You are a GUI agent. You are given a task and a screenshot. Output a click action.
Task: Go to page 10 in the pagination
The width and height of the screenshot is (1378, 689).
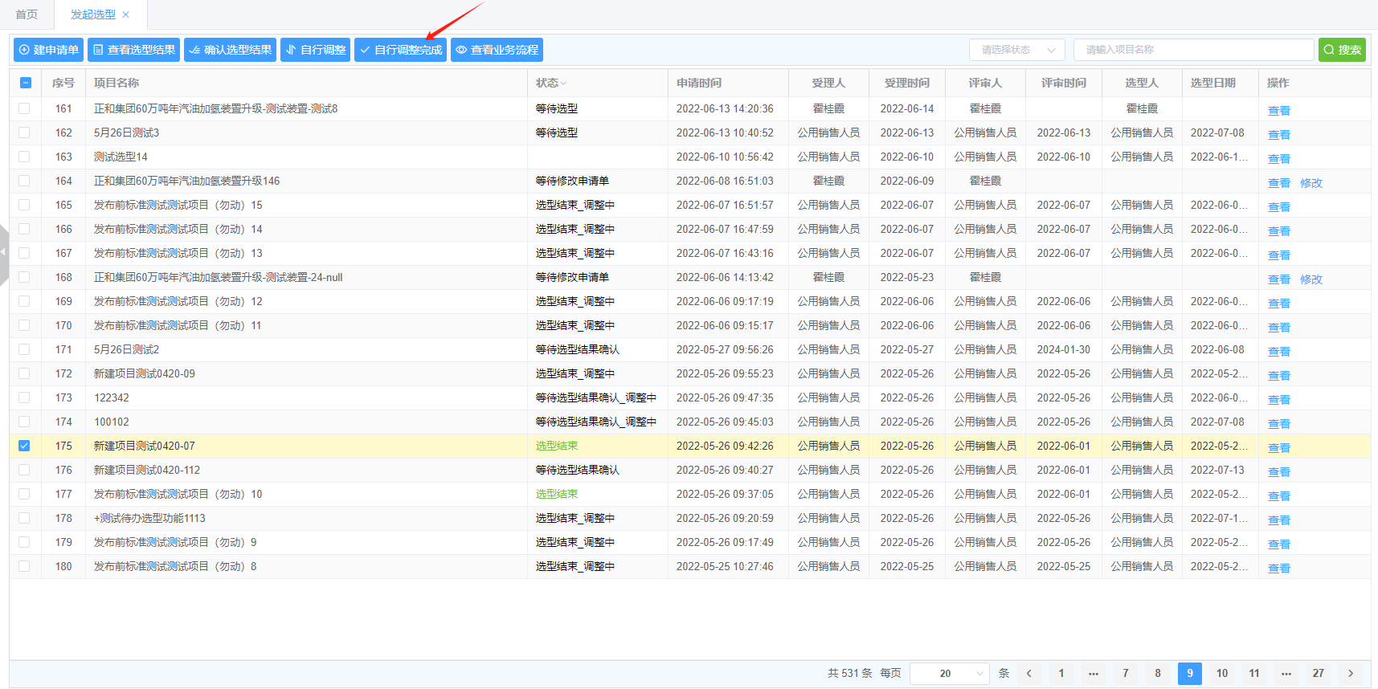(x=1221, y=673)
